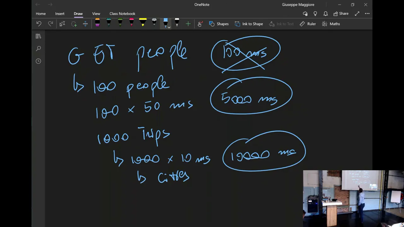
Task: Pick the green pen
Action: [120, 22]
